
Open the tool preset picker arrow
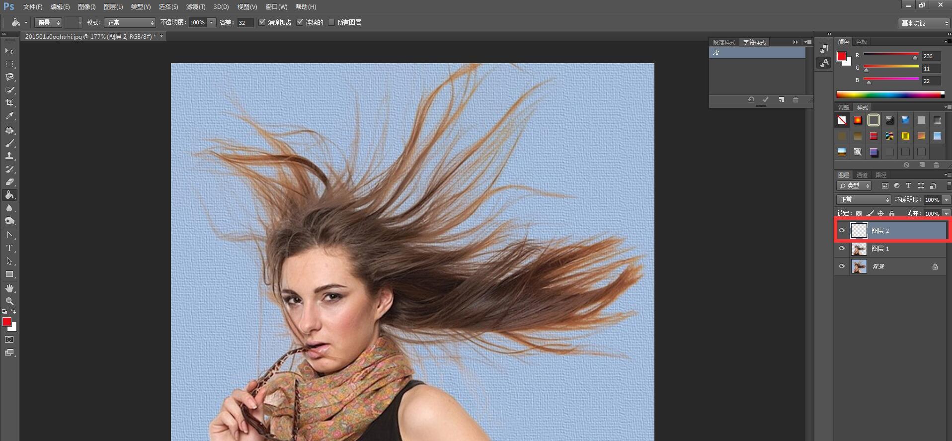26,22
